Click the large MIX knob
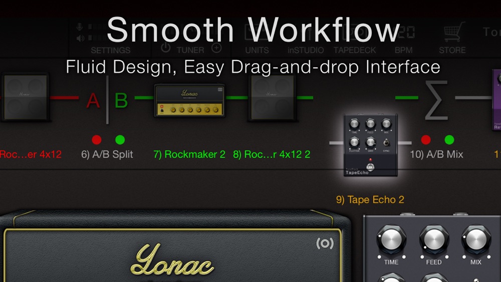The width and height of the screenshot is (501, 282). coord(476,240)
